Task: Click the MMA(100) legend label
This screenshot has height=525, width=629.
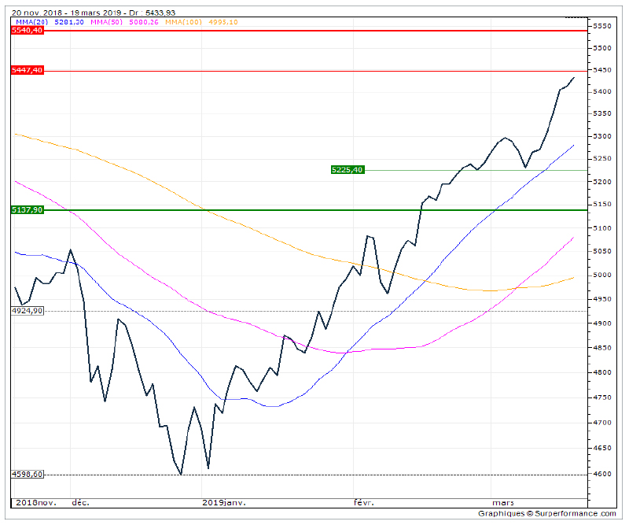Action: tap(183, 22)
